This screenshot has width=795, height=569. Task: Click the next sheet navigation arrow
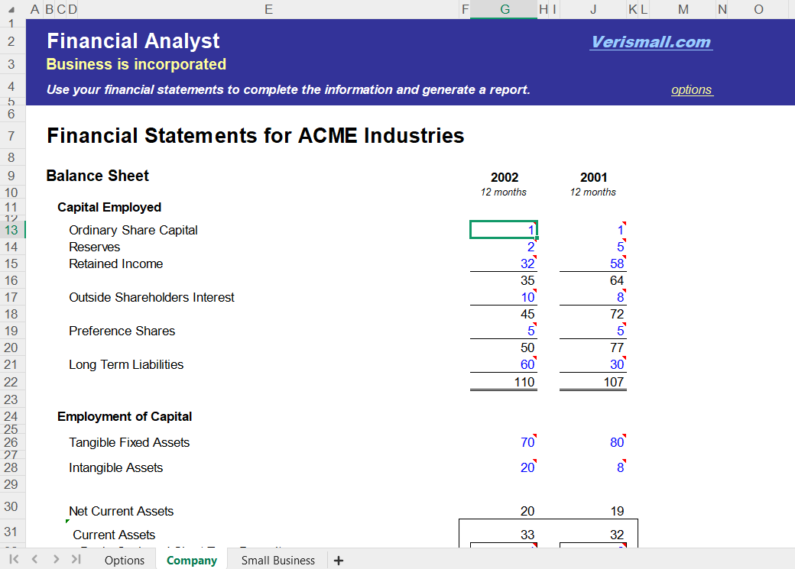[55, 560]
